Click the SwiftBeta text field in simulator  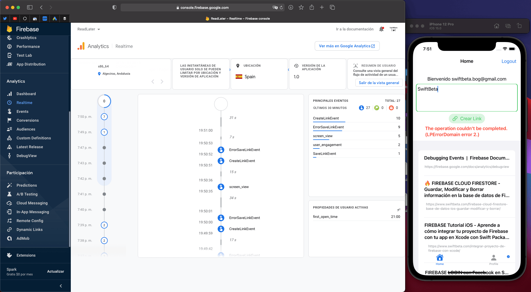coord(467,98)
